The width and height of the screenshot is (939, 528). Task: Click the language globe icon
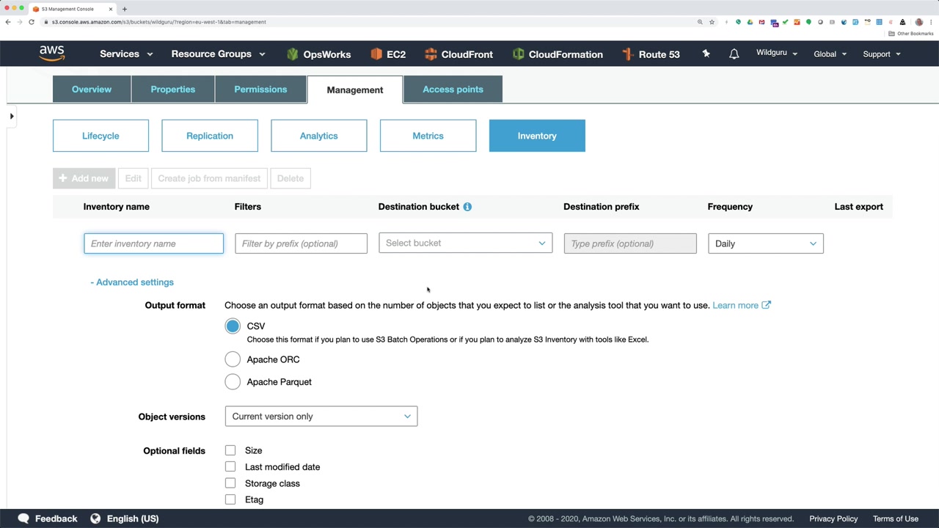(x=95, y=518)
